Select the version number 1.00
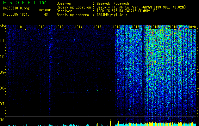This screenshot has height=126, width=199. pos(43,3)
